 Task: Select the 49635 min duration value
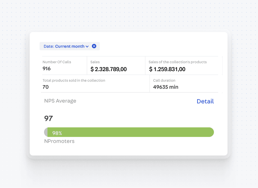point(166,87)
